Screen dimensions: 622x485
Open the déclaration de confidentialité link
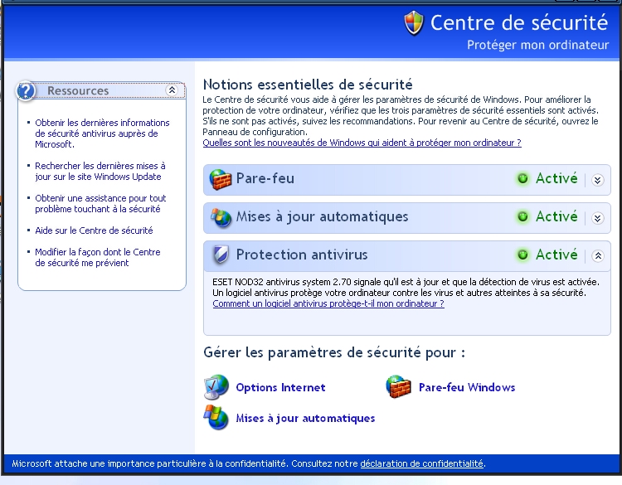pos(421,463)
